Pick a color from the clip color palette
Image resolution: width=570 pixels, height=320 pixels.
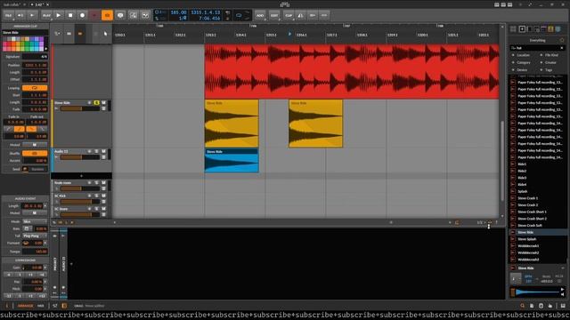point(22,44)
